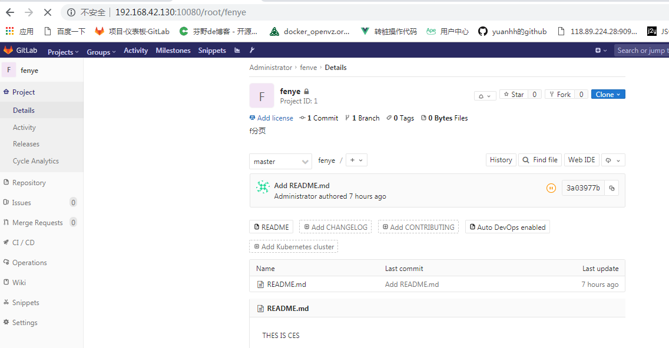Click the commit author avatar

263,187
